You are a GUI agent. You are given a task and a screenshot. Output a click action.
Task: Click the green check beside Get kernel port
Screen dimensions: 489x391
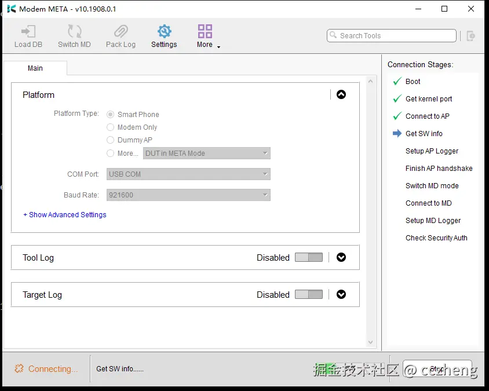pos(397,99)
